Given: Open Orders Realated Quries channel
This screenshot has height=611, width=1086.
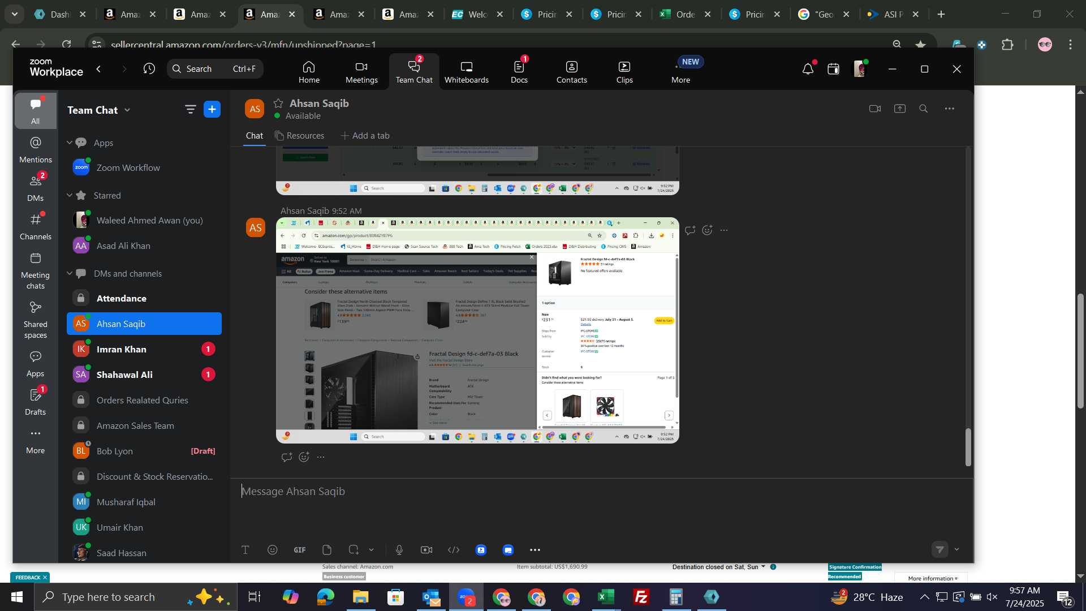Looking at the screenshot, I should coord(144,400).
